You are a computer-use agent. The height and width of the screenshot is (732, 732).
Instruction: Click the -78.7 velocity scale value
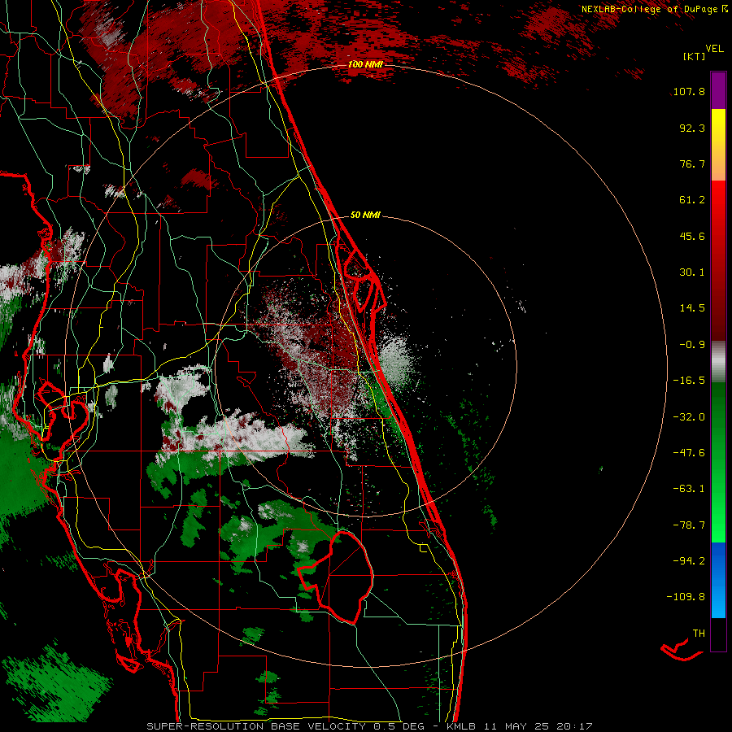tap(689, 525)
